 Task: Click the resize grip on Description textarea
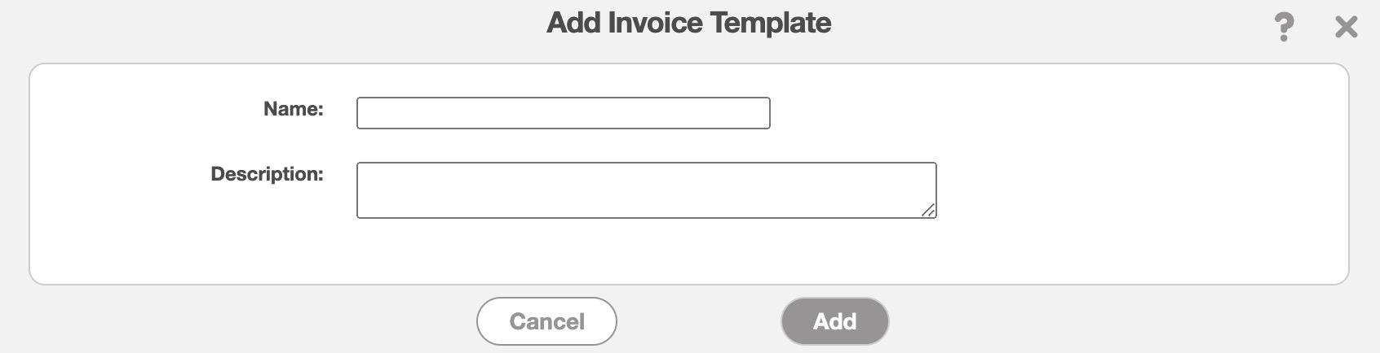928,211
